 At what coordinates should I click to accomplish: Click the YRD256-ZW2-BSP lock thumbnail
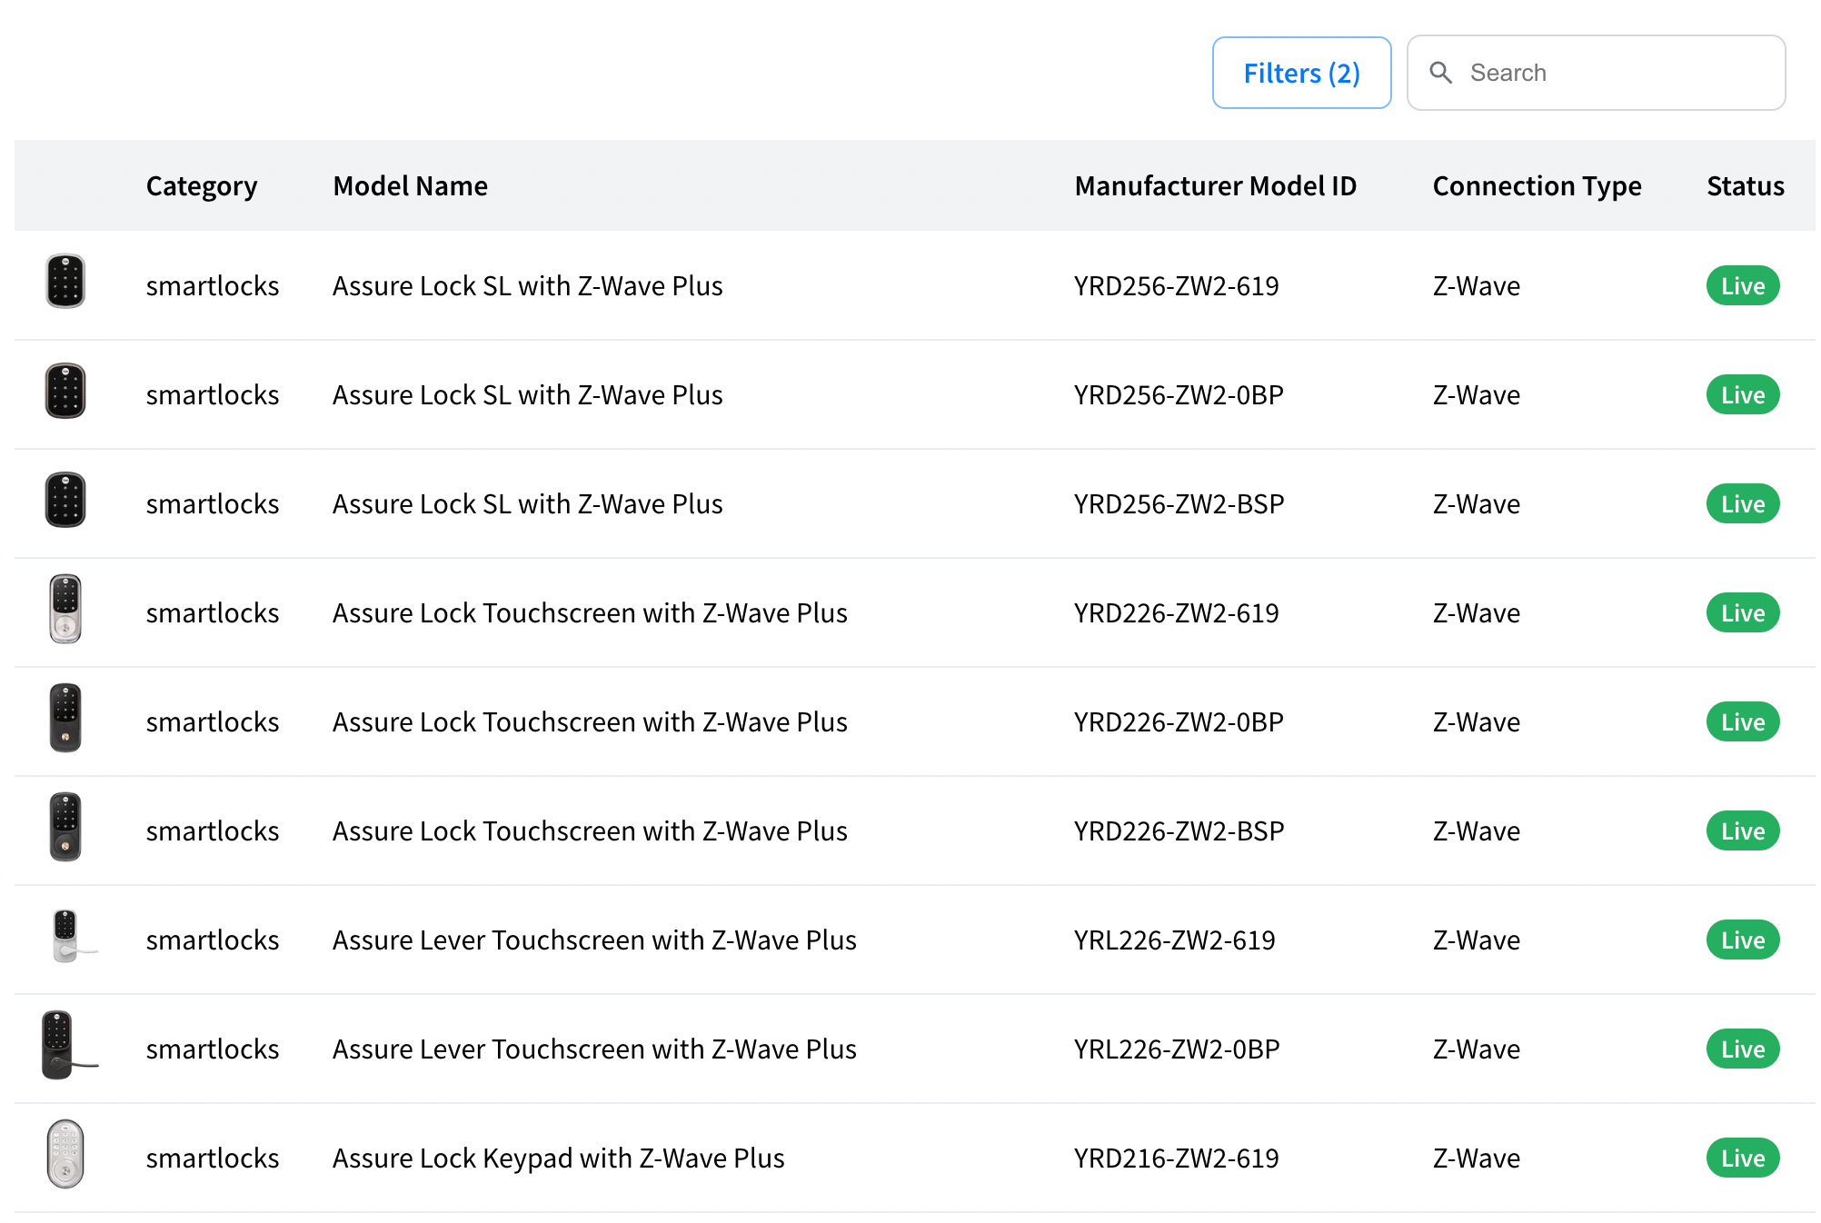[65, 500]
